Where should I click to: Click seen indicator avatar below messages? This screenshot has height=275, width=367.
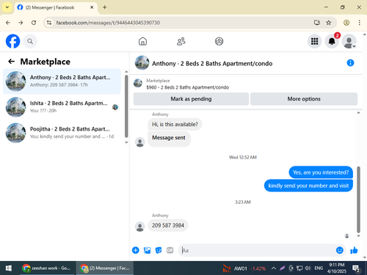(x=346, y=235)
